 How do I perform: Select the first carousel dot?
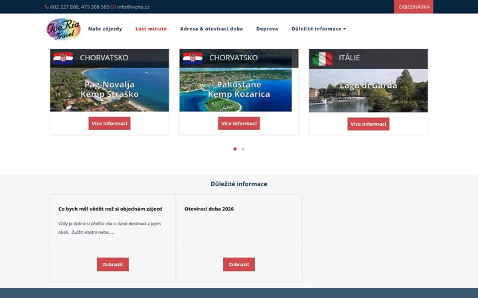point(235,149)
